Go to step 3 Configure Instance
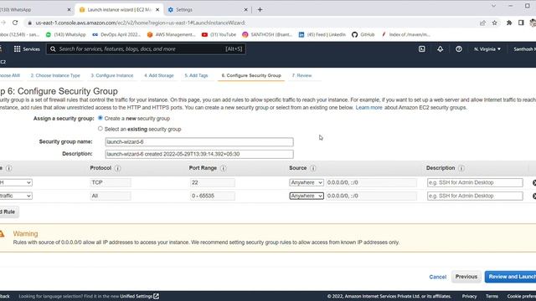 [x=112, y=75]
